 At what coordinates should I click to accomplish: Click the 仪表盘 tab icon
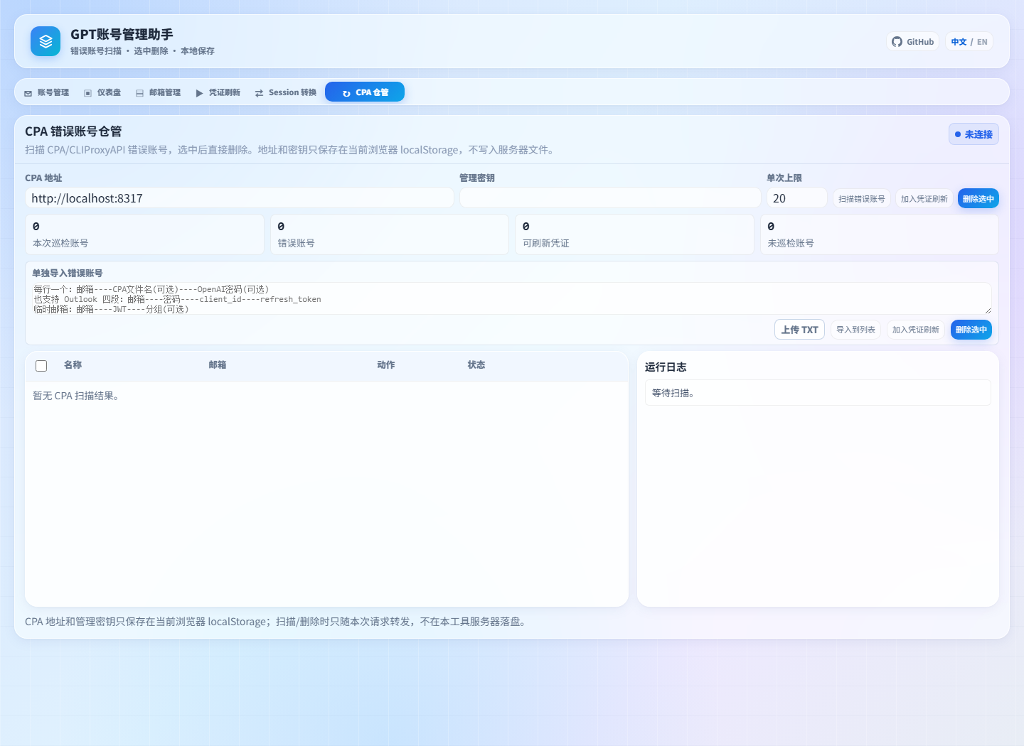(88, 93)
